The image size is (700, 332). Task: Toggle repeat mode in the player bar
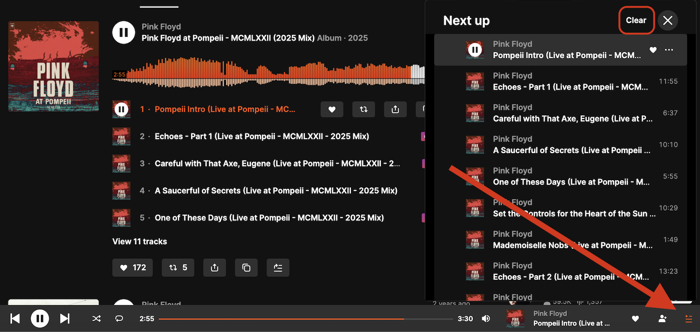119,319
